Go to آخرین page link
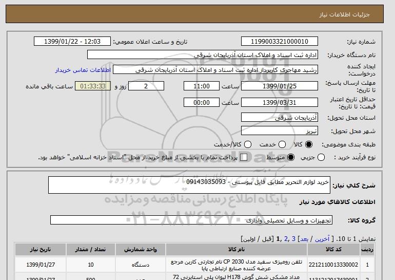 322,238
